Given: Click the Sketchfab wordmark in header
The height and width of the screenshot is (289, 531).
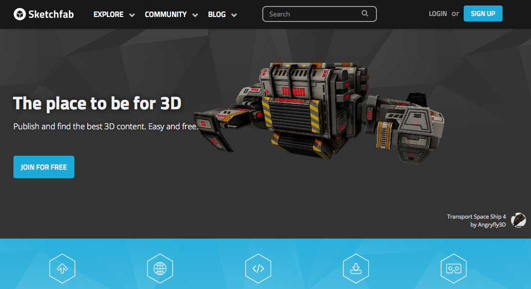Looking at the screenshot, I should (x=51, y=14).
